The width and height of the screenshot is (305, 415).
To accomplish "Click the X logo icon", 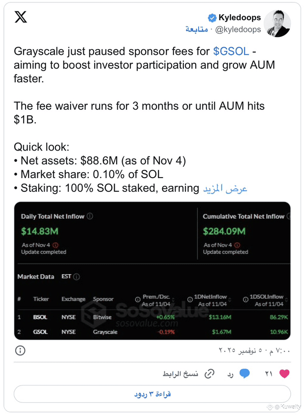I will coord(21,18).
